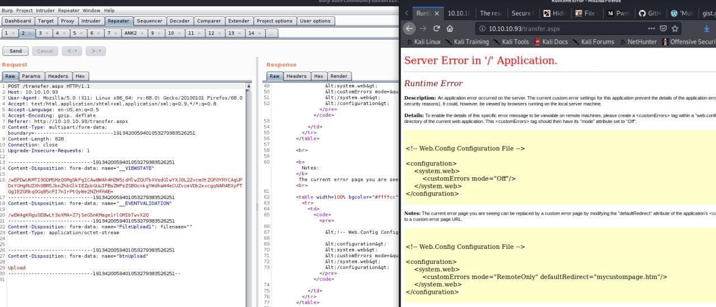Go to Firefox home page icon
Screen dimensions: 716x307
click(450, 29)
